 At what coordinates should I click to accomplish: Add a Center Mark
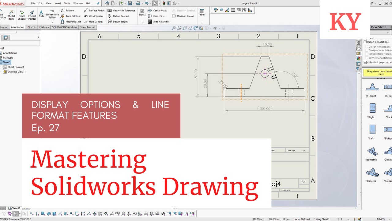coord(157,10)
